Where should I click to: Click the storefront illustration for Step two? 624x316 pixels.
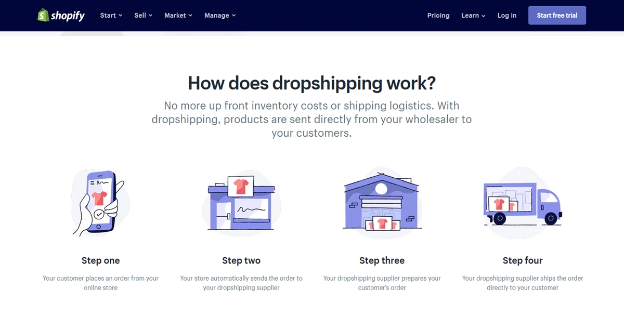(x=241, y=203)
